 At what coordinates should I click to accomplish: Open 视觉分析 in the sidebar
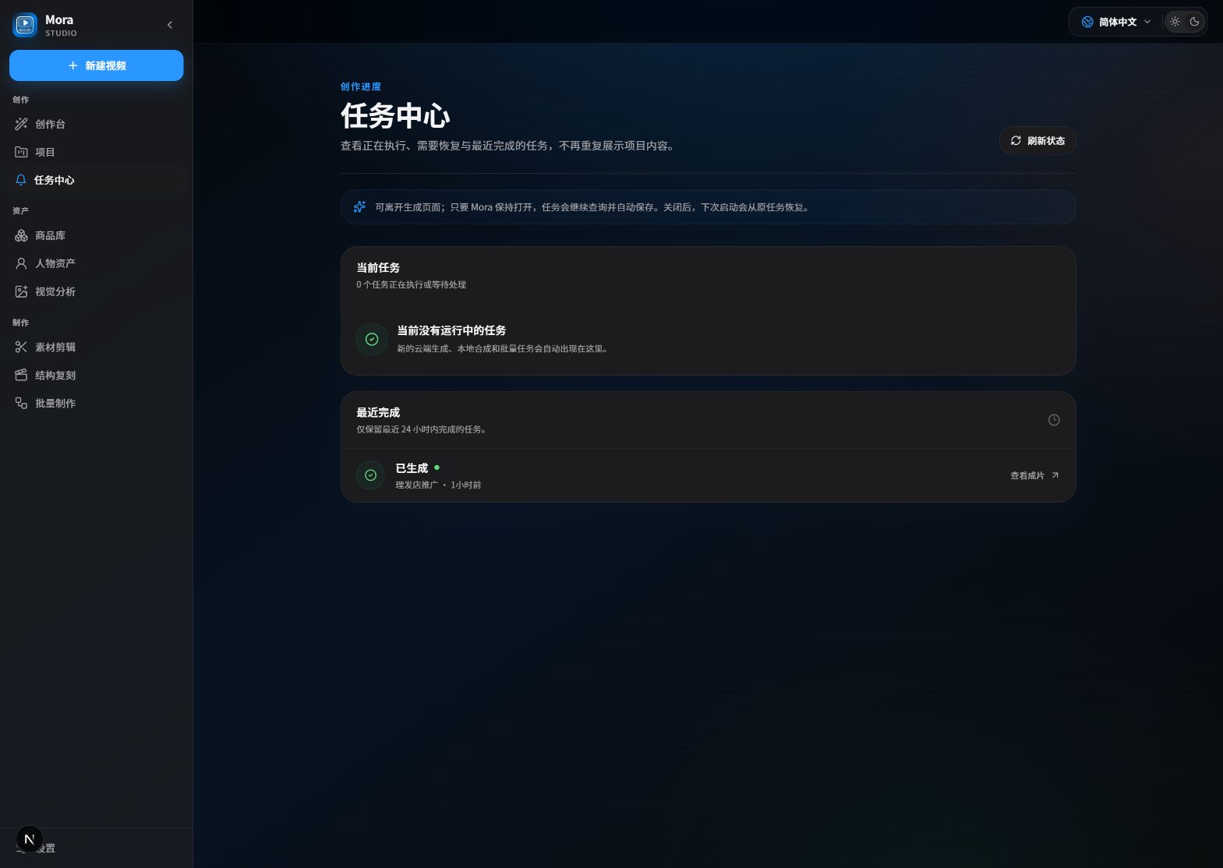coord(97,291)
